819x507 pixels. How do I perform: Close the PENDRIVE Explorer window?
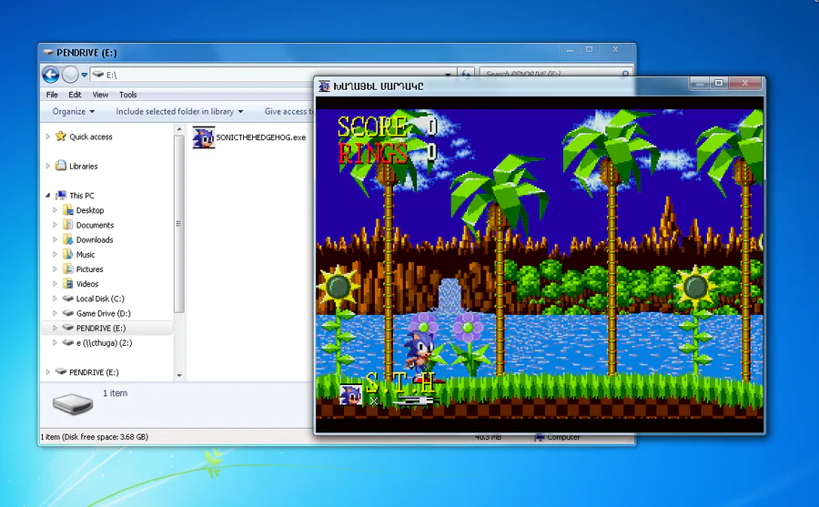pos(615,50)
